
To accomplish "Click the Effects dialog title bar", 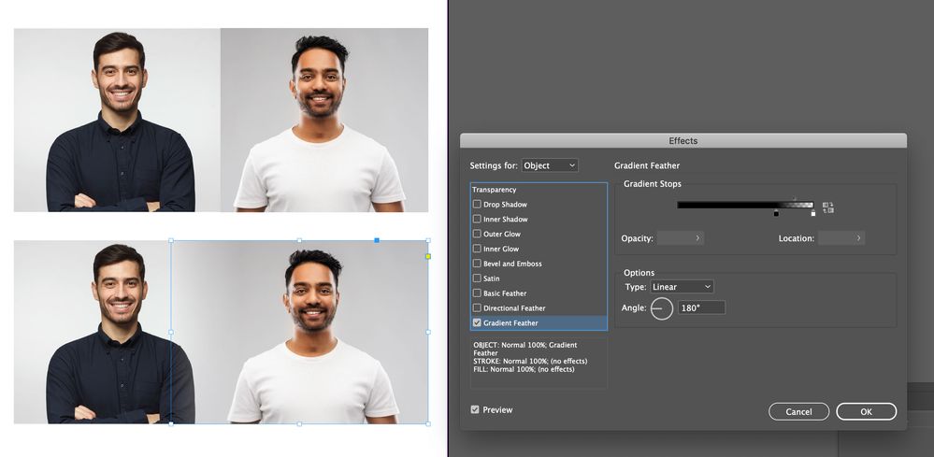I will (x=683, y=141).
